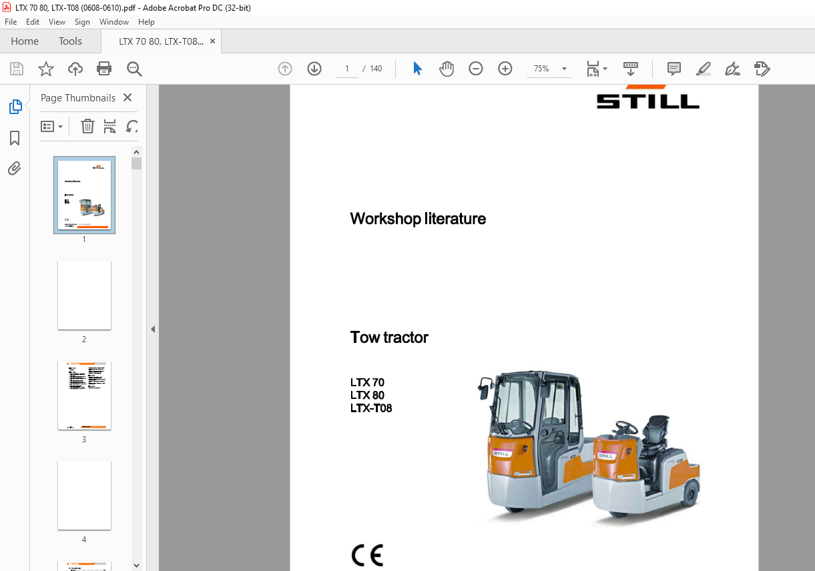Bookmark the document with the star icon
The image size is (815, 571).
45,69
